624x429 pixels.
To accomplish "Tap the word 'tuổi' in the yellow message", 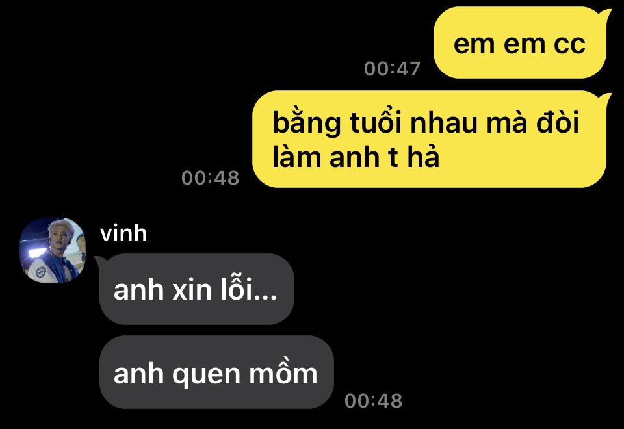I will point(376,122).
